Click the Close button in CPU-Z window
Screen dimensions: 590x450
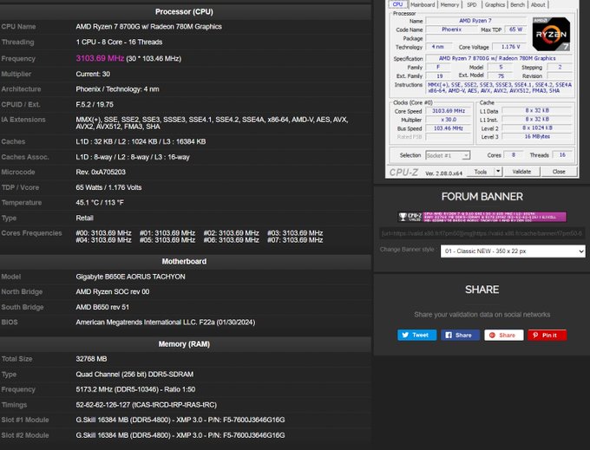point(559,172)
